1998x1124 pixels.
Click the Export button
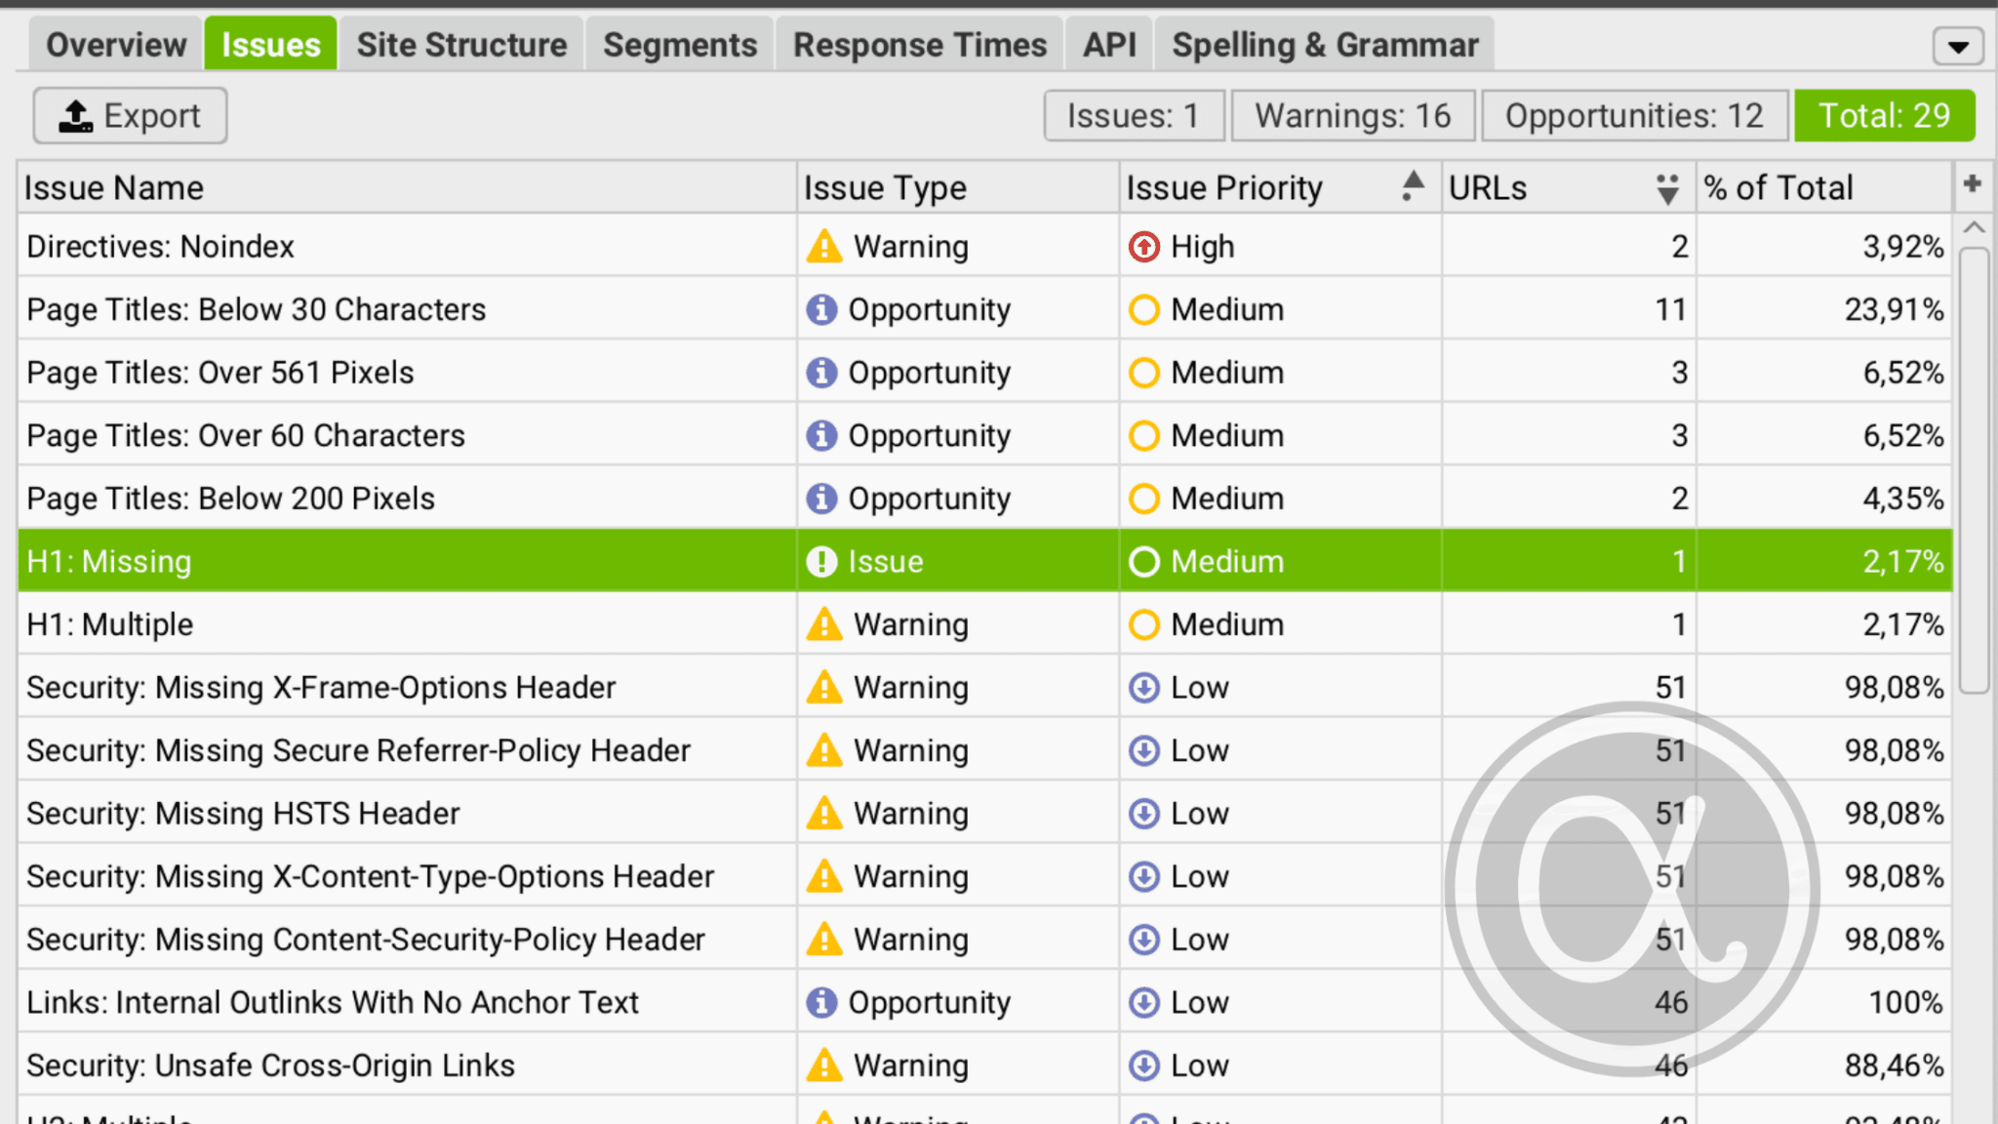[130, 115]
